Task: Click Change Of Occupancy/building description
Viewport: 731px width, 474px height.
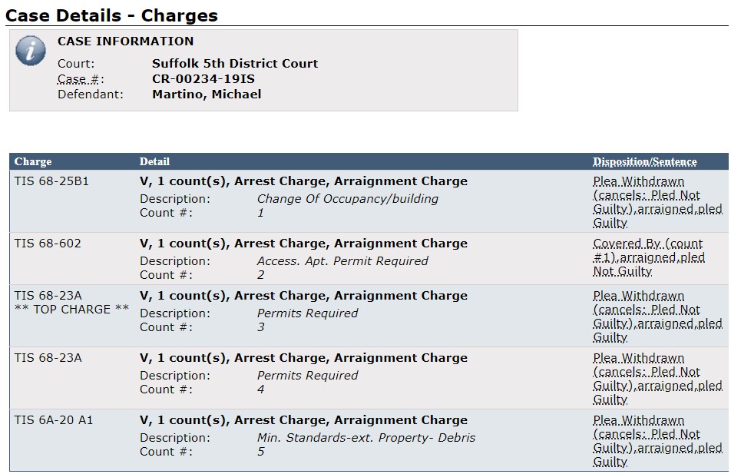Action: [x=348, y=199]
